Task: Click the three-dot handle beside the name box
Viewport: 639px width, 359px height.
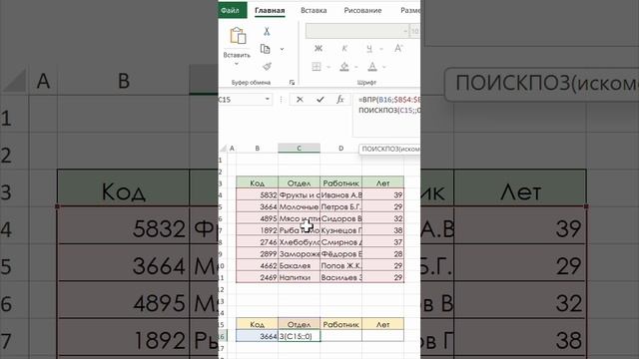Action: (x=281, y=100)
